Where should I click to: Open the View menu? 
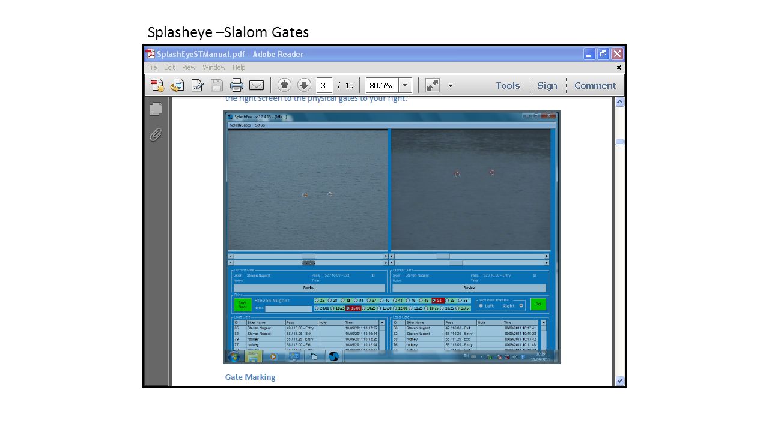pos(189,67)
